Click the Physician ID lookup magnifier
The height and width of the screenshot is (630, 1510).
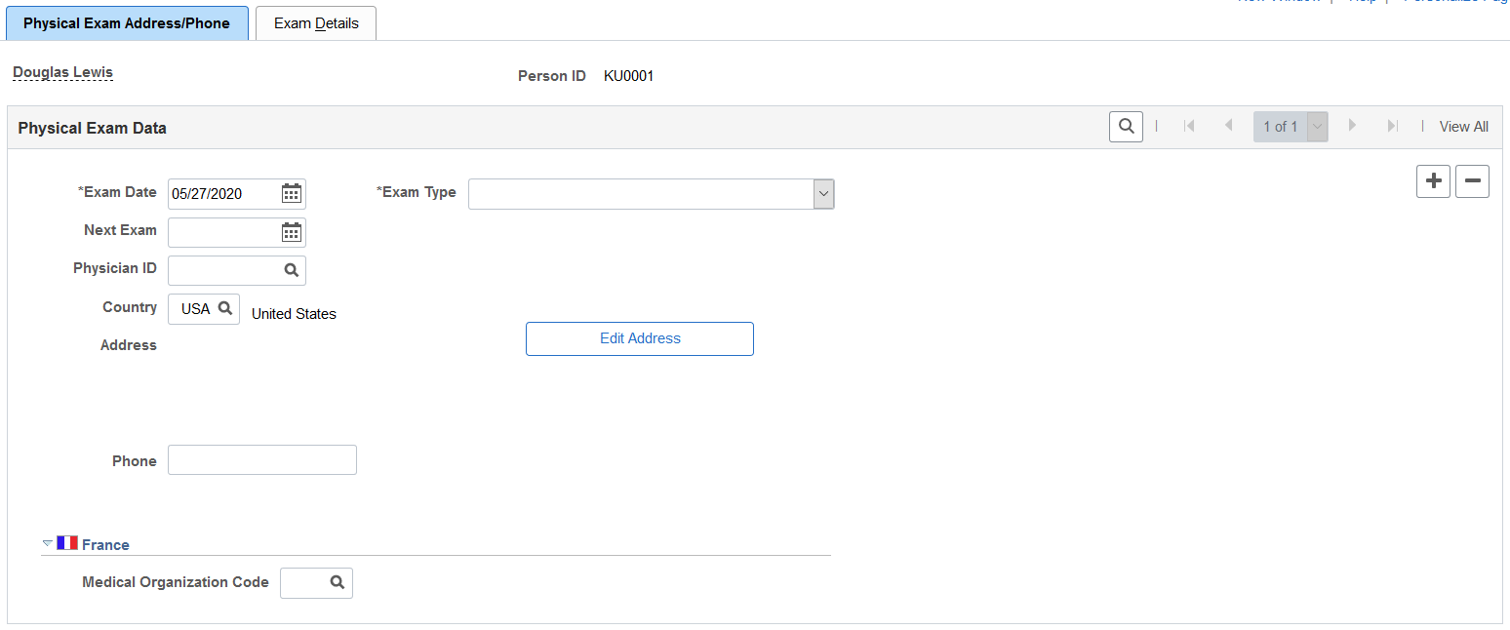point(292,270)
